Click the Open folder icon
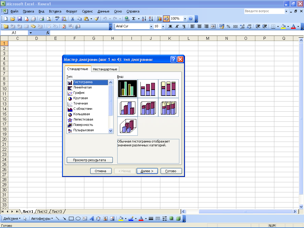The width and height of the screenshot is (304, 228). (x=13, y=19)
